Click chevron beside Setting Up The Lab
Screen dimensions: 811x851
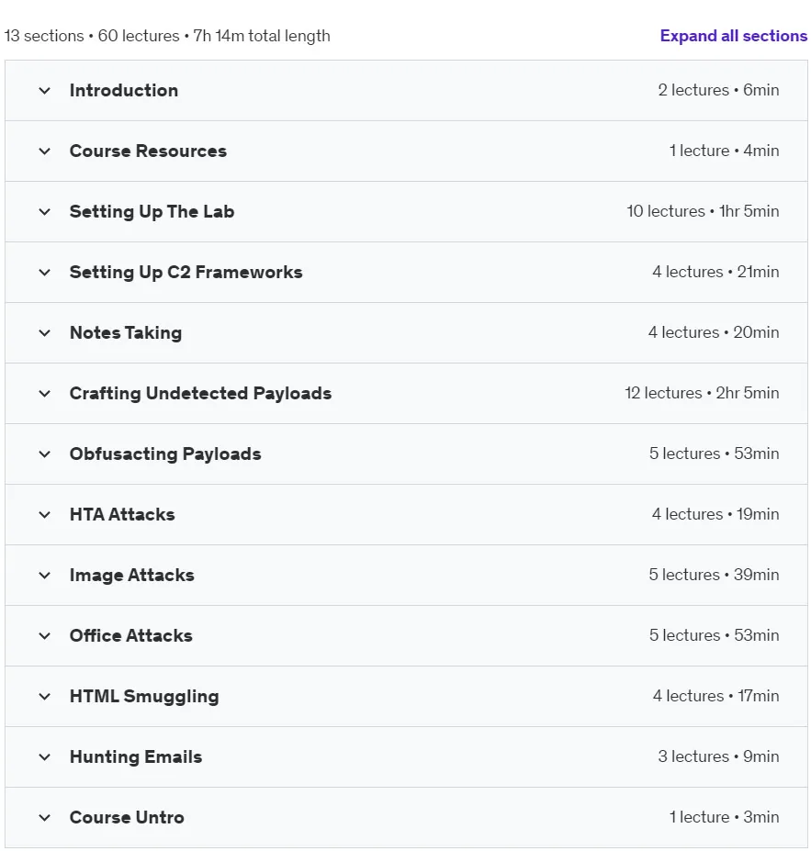(x=44, y=212)
